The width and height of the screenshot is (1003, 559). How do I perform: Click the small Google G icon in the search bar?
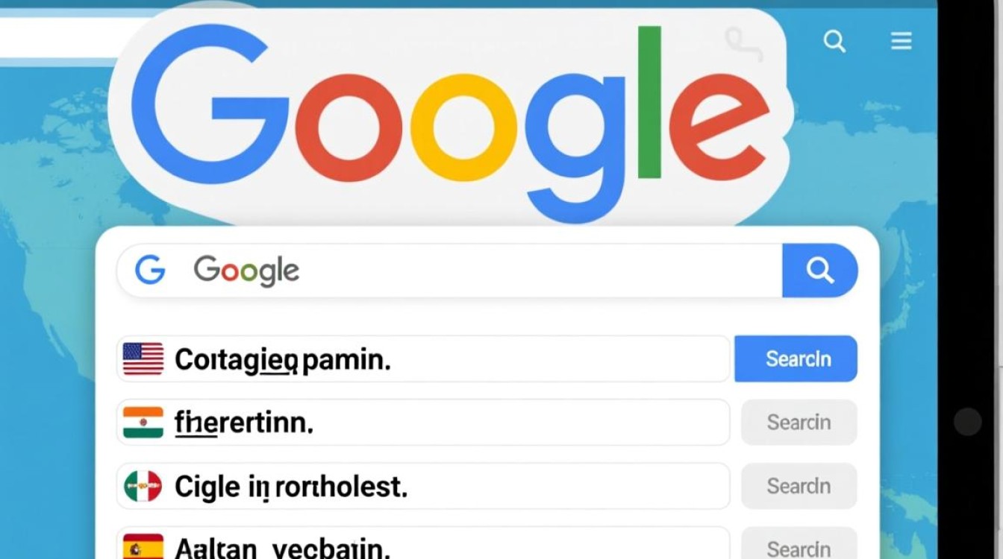tap(150, 270)
